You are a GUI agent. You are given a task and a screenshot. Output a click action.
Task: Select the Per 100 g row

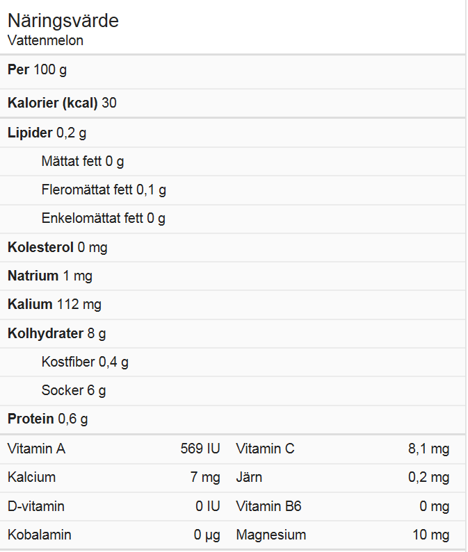(38, 70)
